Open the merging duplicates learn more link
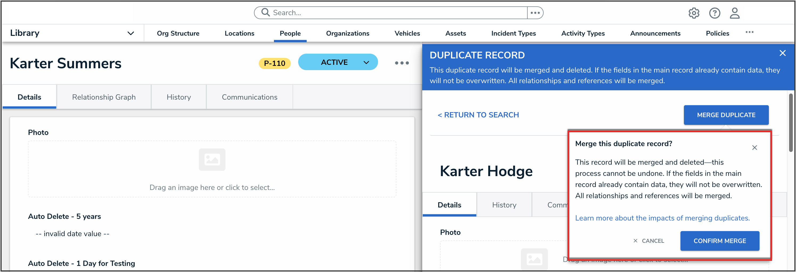The image size is (796, 272). pyautogui.click(x=662, y=218)
